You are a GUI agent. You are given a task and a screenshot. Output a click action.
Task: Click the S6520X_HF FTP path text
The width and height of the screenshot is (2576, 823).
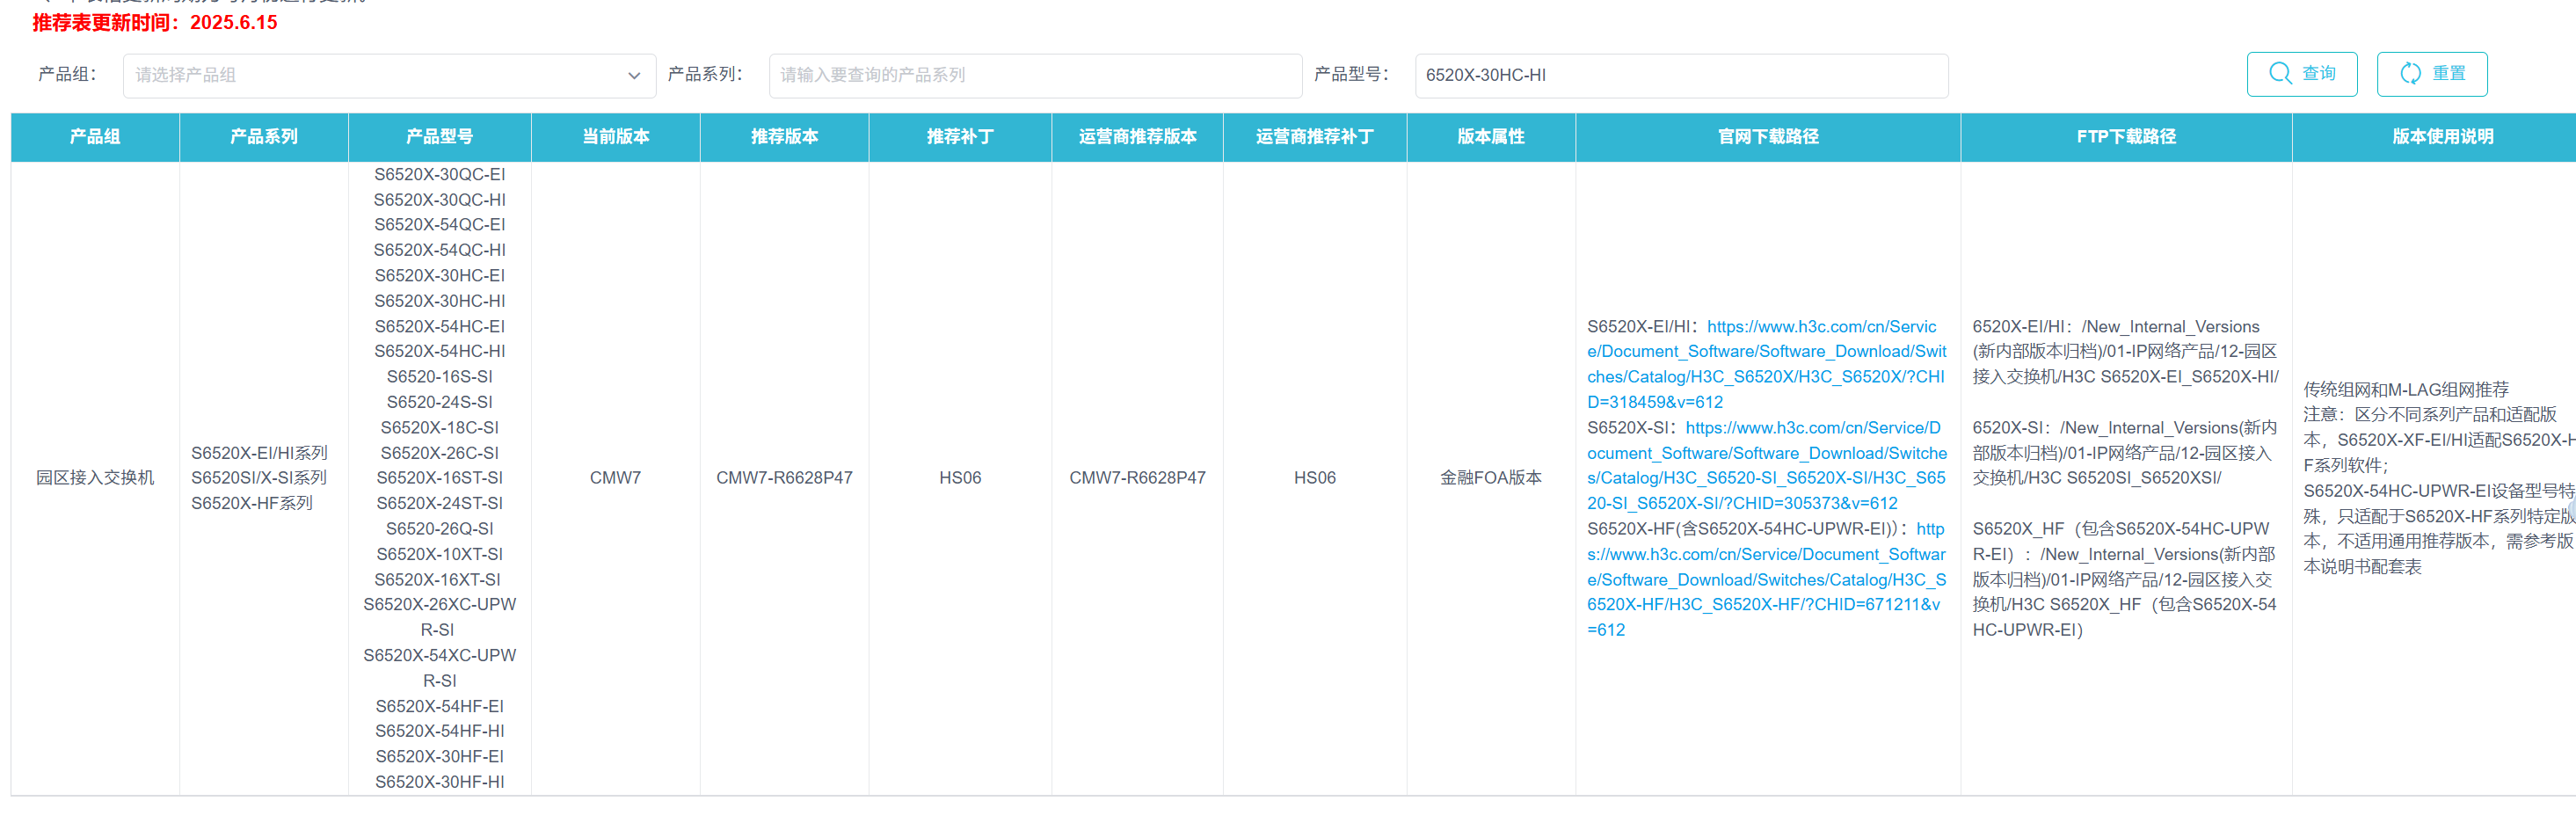point(2125,579)
